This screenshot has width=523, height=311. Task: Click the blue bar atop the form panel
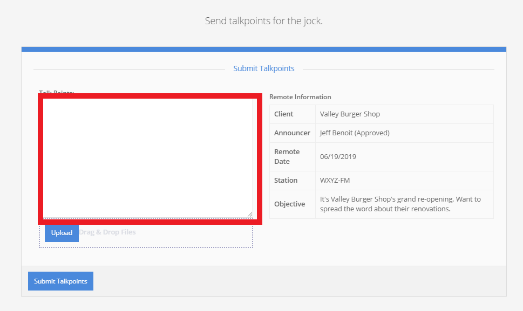263,49
